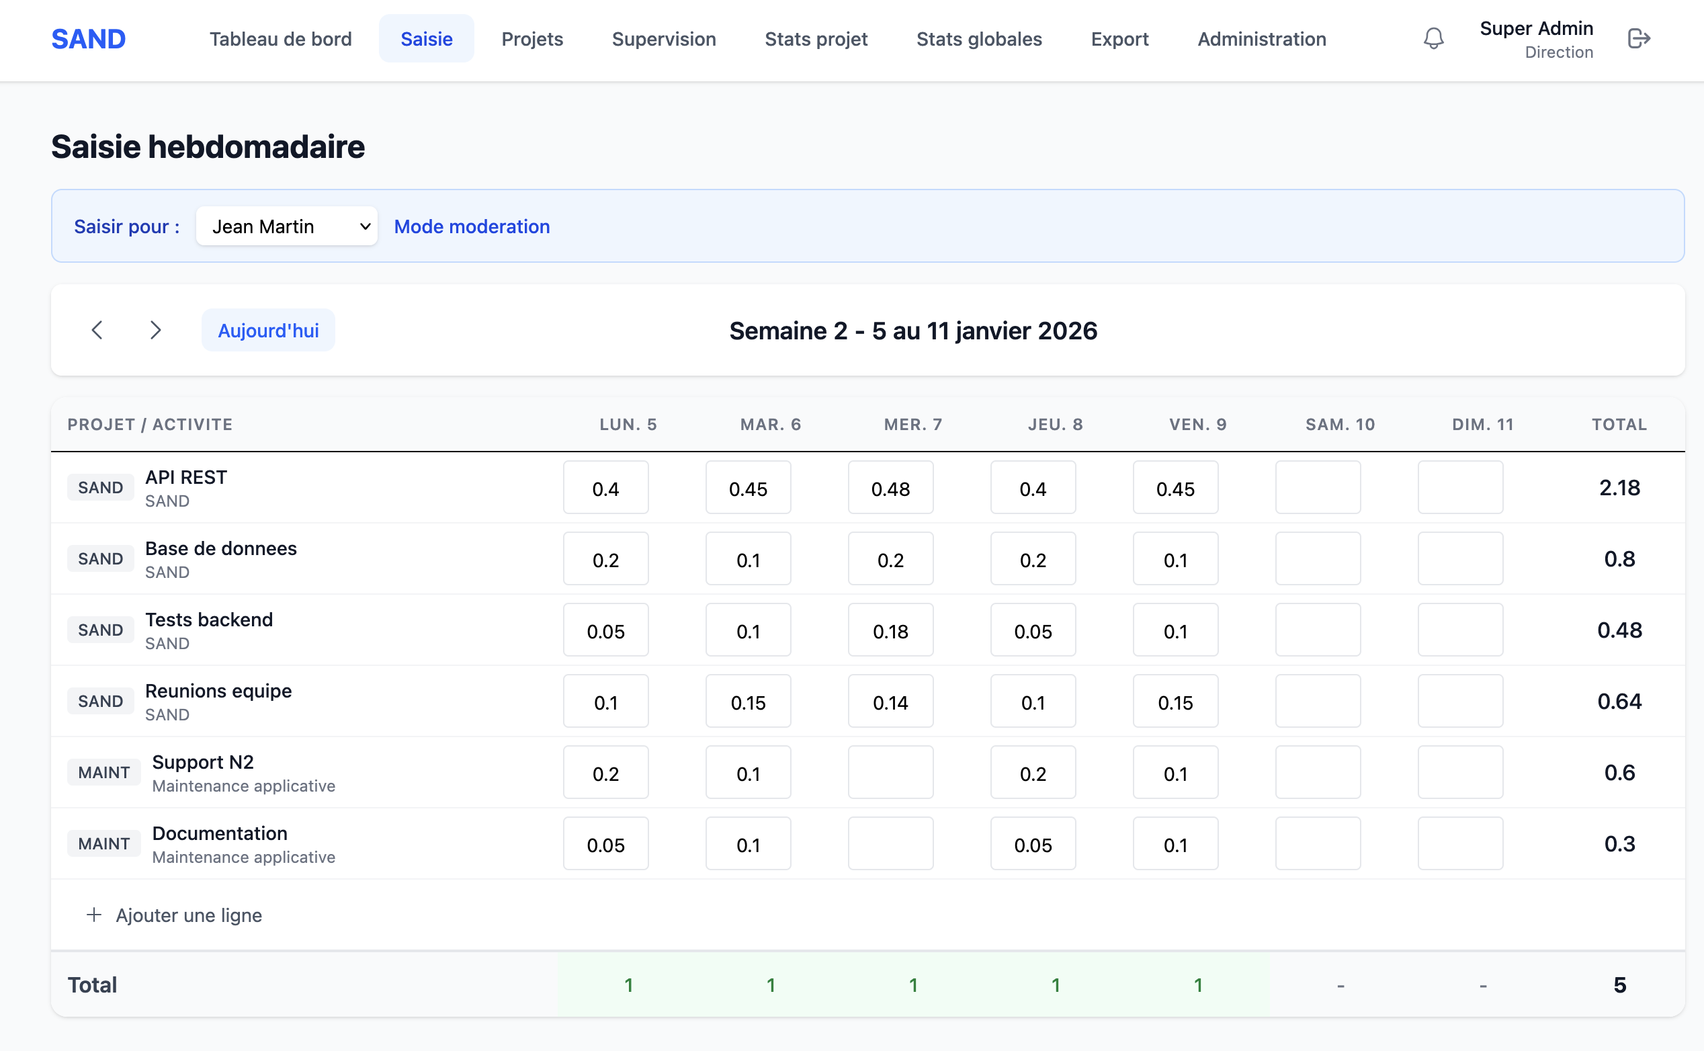Click Ajouter une ligne

pos(188,915)
